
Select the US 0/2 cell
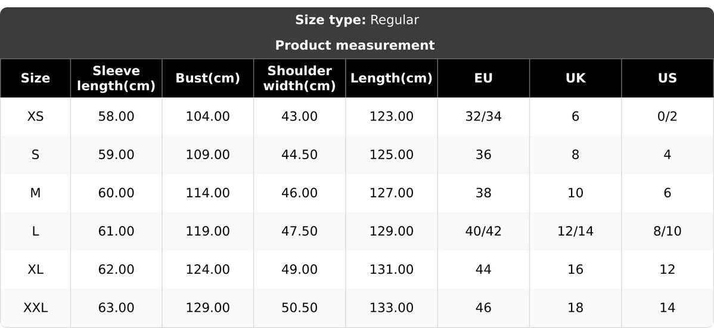click(x=667, y=116)
